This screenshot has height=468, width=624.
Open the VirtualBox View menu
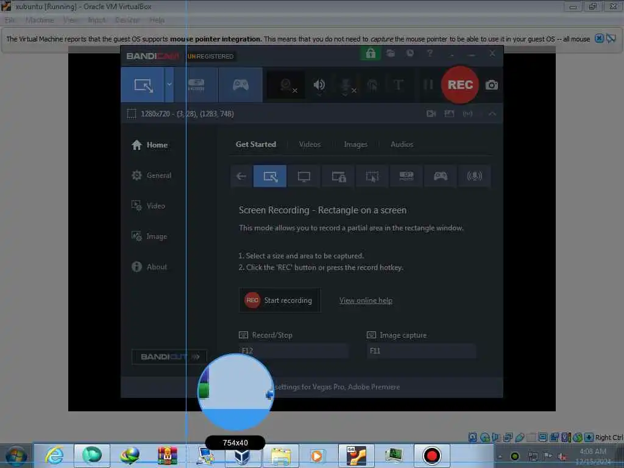point(71,20)
